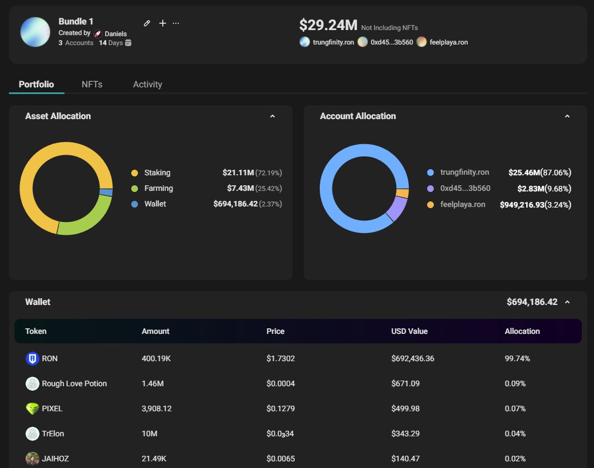Click the RON token icon

coord(32,358)
